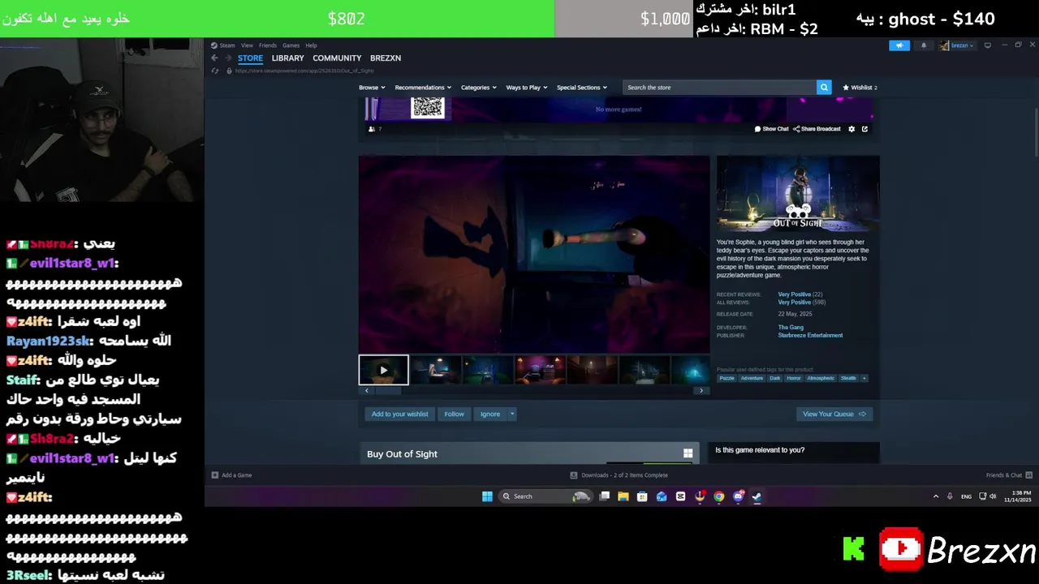This screenshot has height=584, width=1039.
Task: Open File Explorer from taskbar
Action: (623, 496)
